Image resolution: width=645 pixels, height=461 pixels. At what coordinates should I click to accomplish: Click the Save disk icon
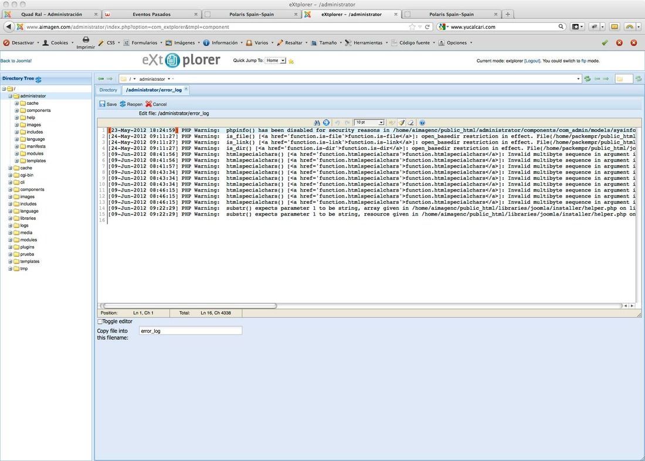pos(103,104)
